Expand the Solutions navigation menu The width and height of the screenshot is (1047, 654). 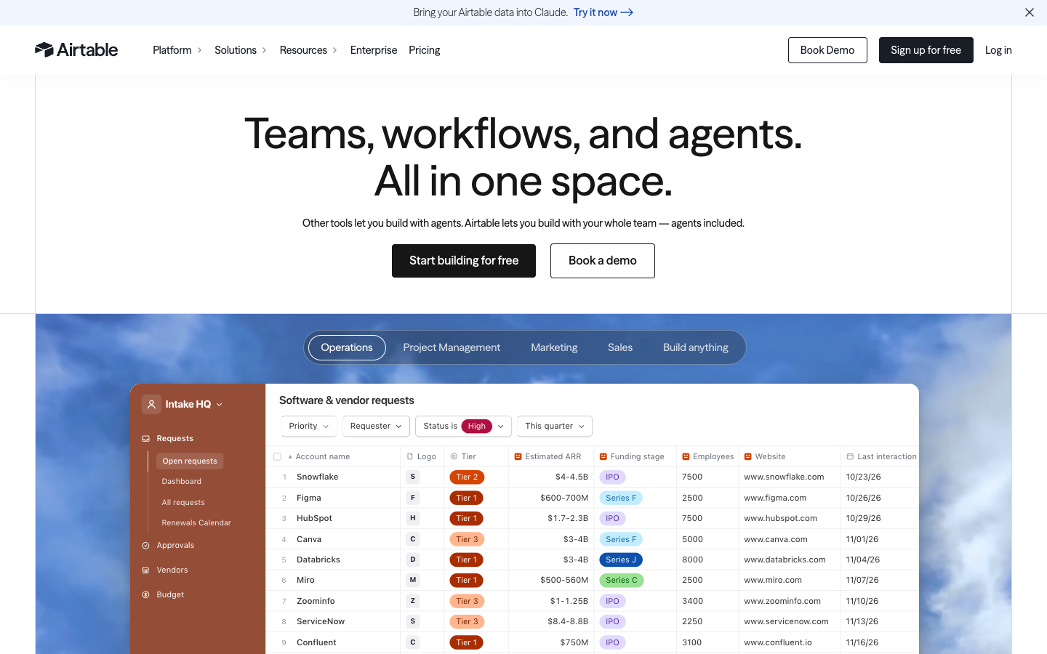pos(241,50)
